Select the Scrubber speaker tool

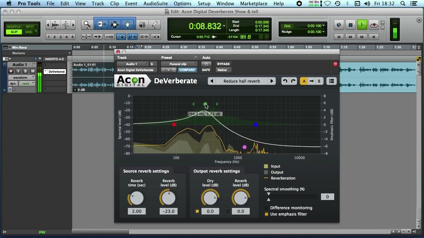(x=142, y=25)
